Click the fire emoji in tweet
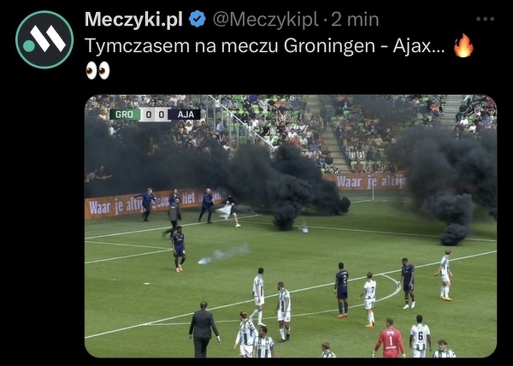The image size is (513, 366). pyautogui.click(x=463, y=45)
